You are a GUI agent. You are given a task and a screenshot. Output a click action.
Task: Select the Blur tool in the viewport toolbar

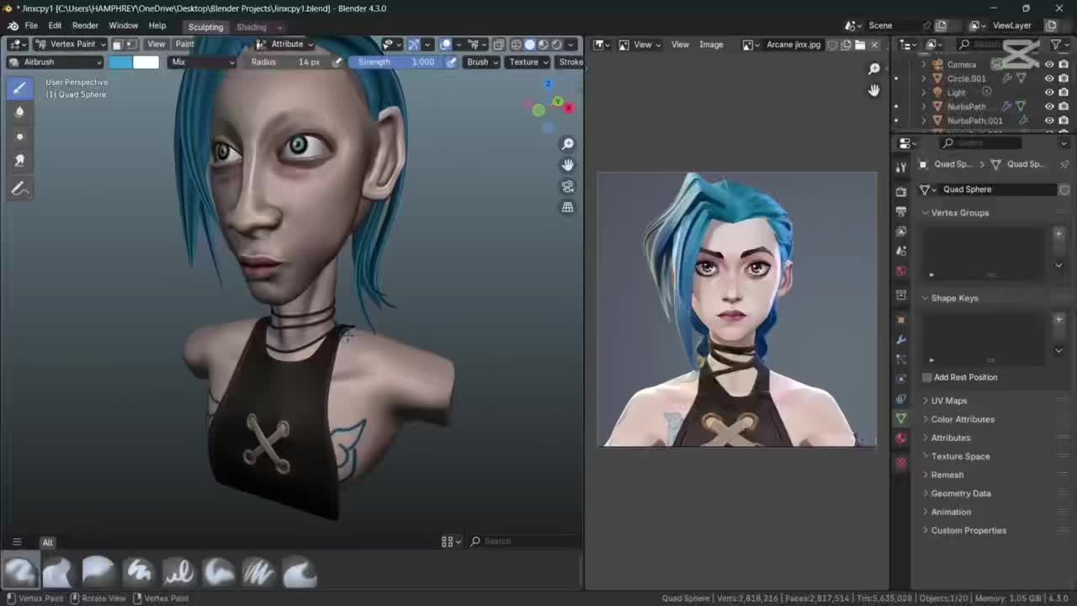(20, 112)
